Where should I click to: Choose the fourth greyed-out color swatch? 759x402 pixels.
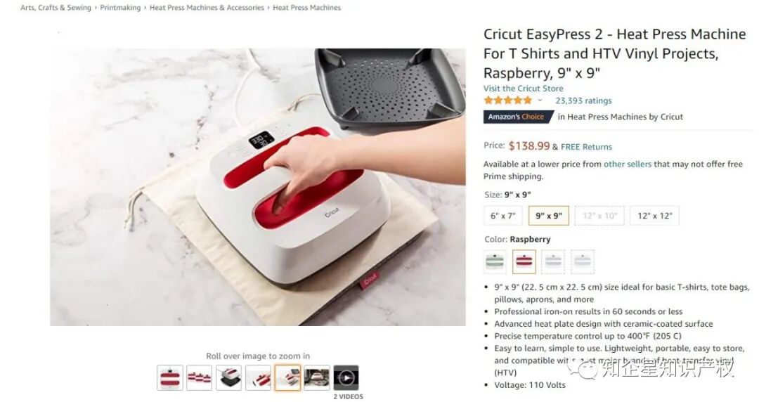[583, 261]
